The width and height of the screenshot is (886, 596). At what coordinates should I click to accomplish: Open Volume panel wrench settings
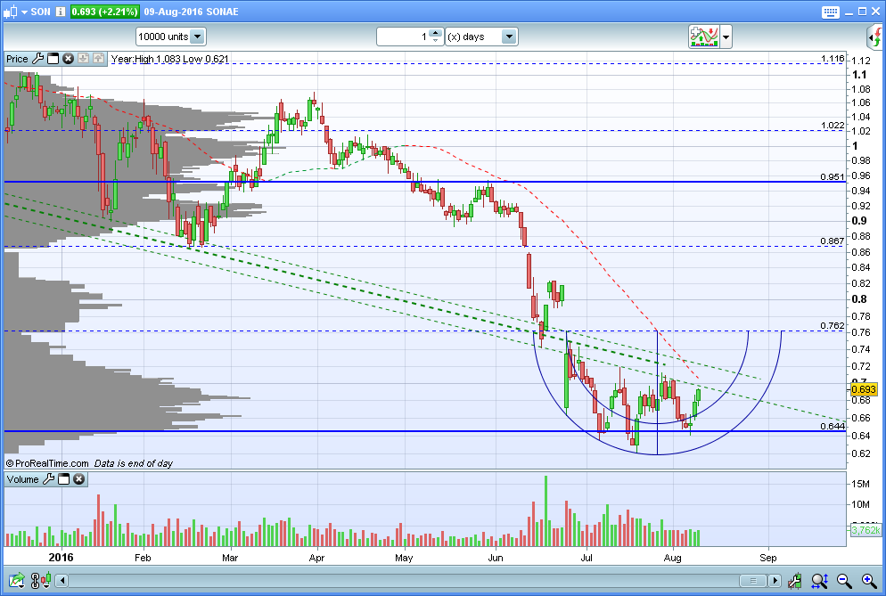point(49,479)
